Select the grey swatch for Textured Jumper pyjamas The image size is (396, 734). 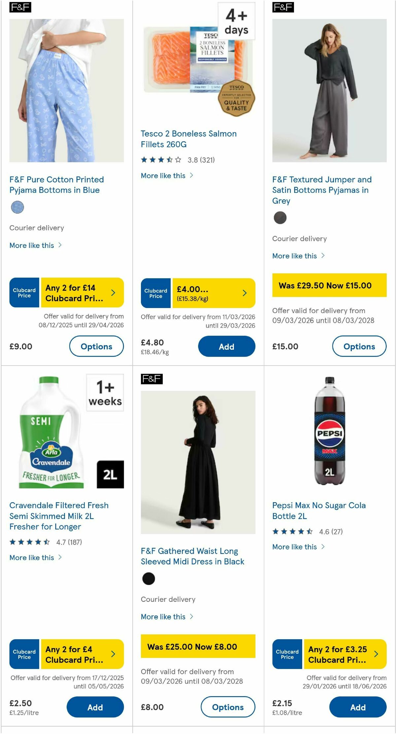click(280, 218)
